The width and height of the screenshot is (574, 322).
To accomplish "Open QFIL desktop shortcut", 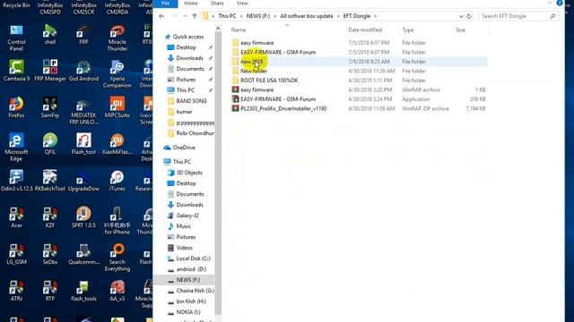I will click(x=50, y=144).
